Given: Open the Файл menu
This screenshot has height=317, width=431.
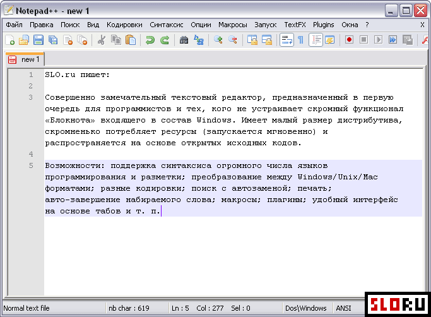Looking at the screenshot, I should tap(14, 25).
